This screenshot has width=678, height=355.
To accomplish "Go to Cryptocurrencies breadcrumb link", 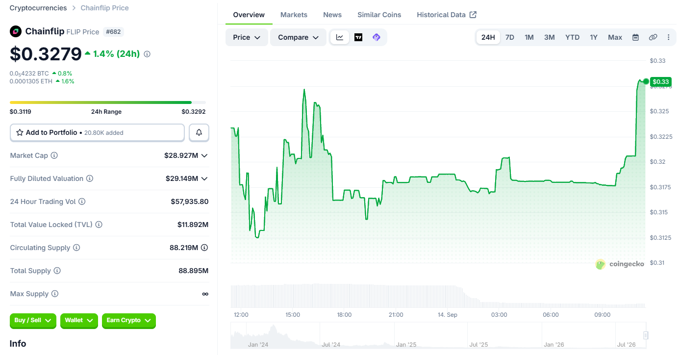I will pos(38,8).
